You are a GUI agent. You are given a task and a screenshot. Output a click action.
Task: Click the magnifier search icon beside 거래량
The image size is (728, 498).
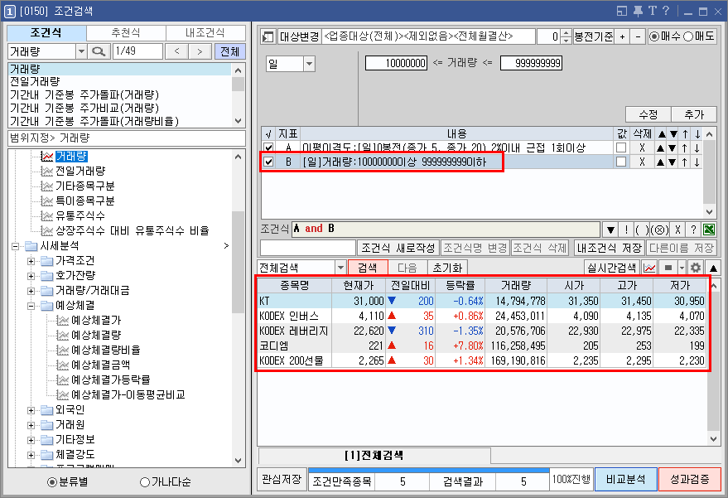[x=99, y=51]
